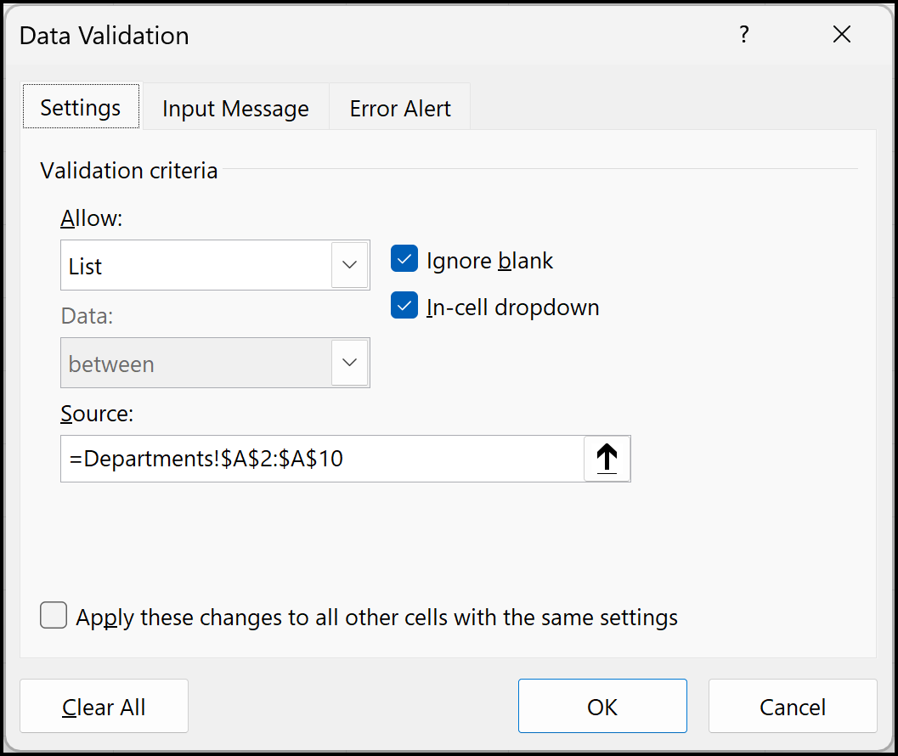This screenshot has height=756, width=898.
Task: Click the Validation criteria group heading
Action: pyautogui.click(x=128, y=171)
